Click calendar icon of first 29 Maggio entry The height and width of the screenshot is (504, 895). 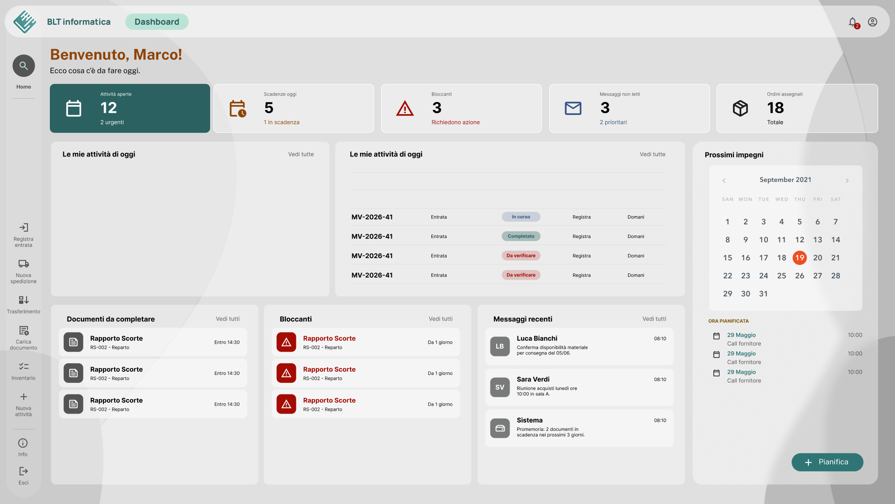tap(717, 336)
